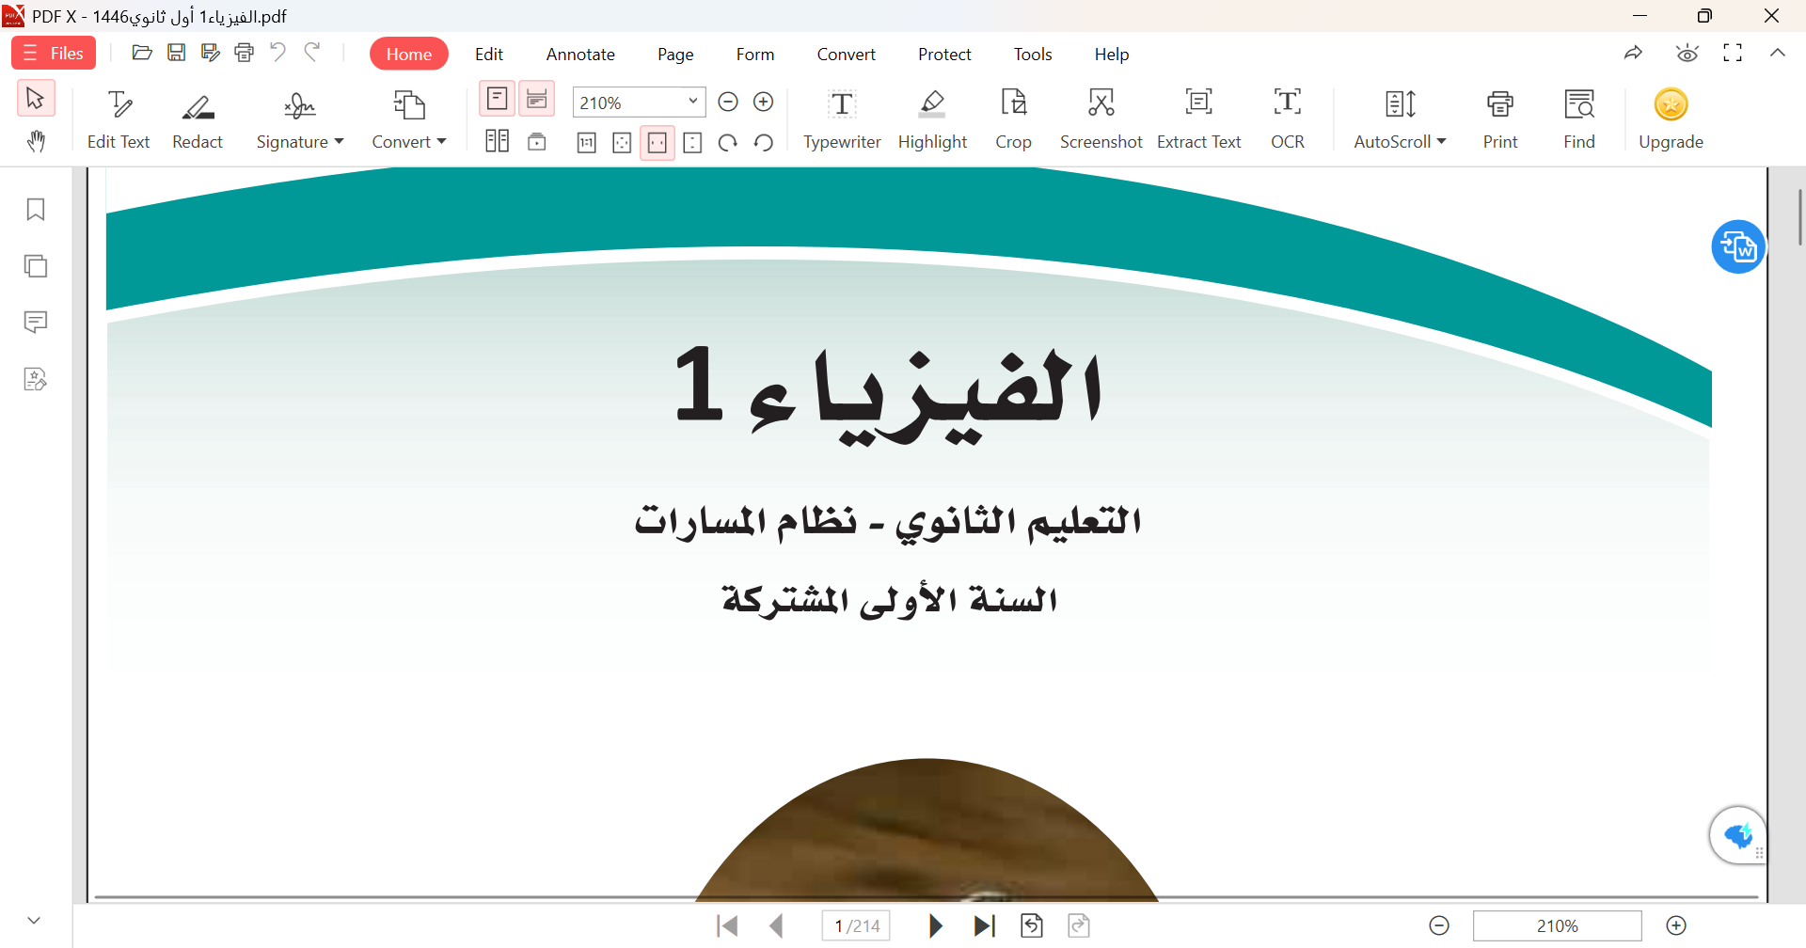Take a screenshot with the Screenshot tool
The height and width of the screenshot is (948, 1806).
click(1101, 118)
